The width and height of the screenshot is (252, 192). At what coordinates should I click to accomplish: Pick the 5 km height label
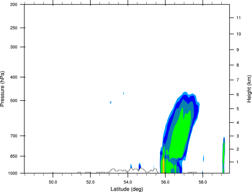[x=238, y=109]
